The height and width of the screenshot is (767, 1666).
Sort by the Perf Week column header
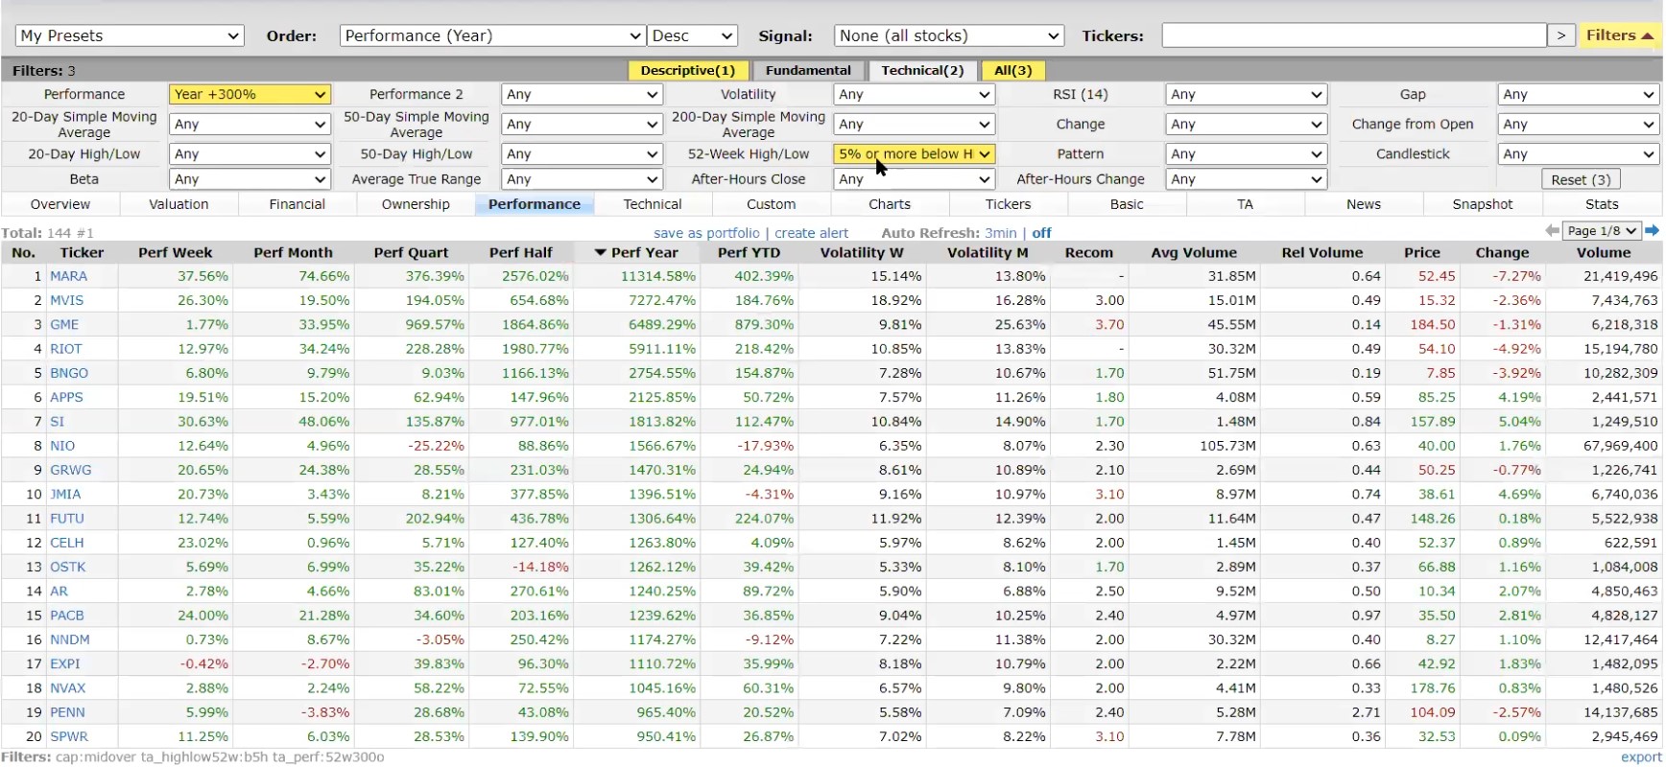click(x=175, y=252)
